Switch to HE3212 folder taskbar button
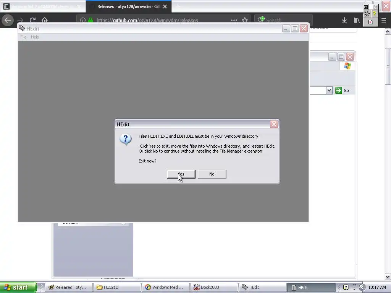 click(x=117, y=287)
